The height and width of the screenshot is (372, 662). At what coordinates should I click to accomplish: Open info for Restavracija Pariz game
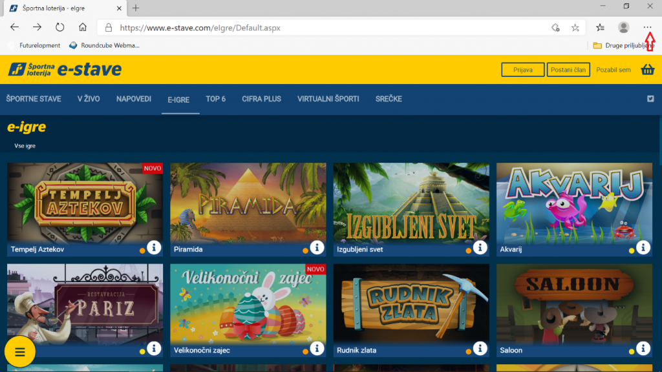click(154, 348)
